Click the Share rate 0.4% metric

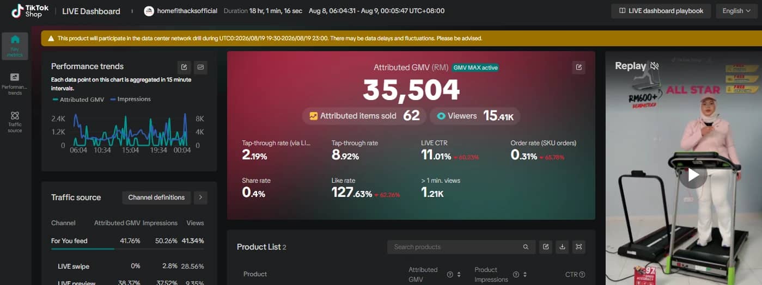257,188
